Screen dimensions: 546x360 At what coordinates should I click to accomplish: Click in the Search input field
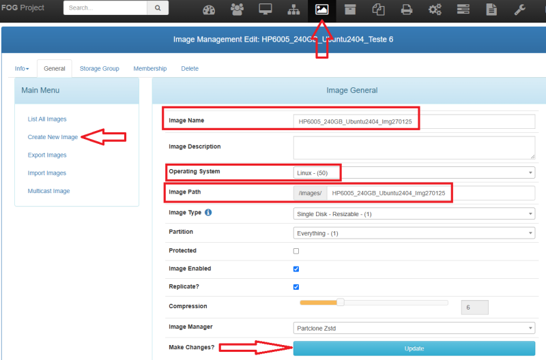pyautogui.click(x=105, y=7)
